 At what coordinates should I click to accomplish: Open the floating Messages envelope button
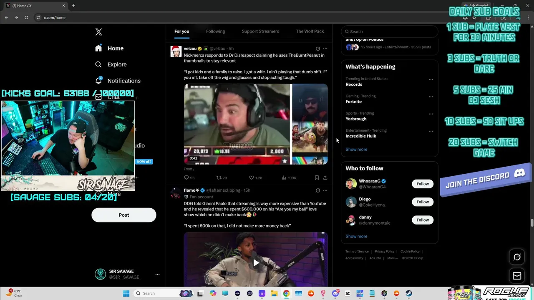coord(517,276)
